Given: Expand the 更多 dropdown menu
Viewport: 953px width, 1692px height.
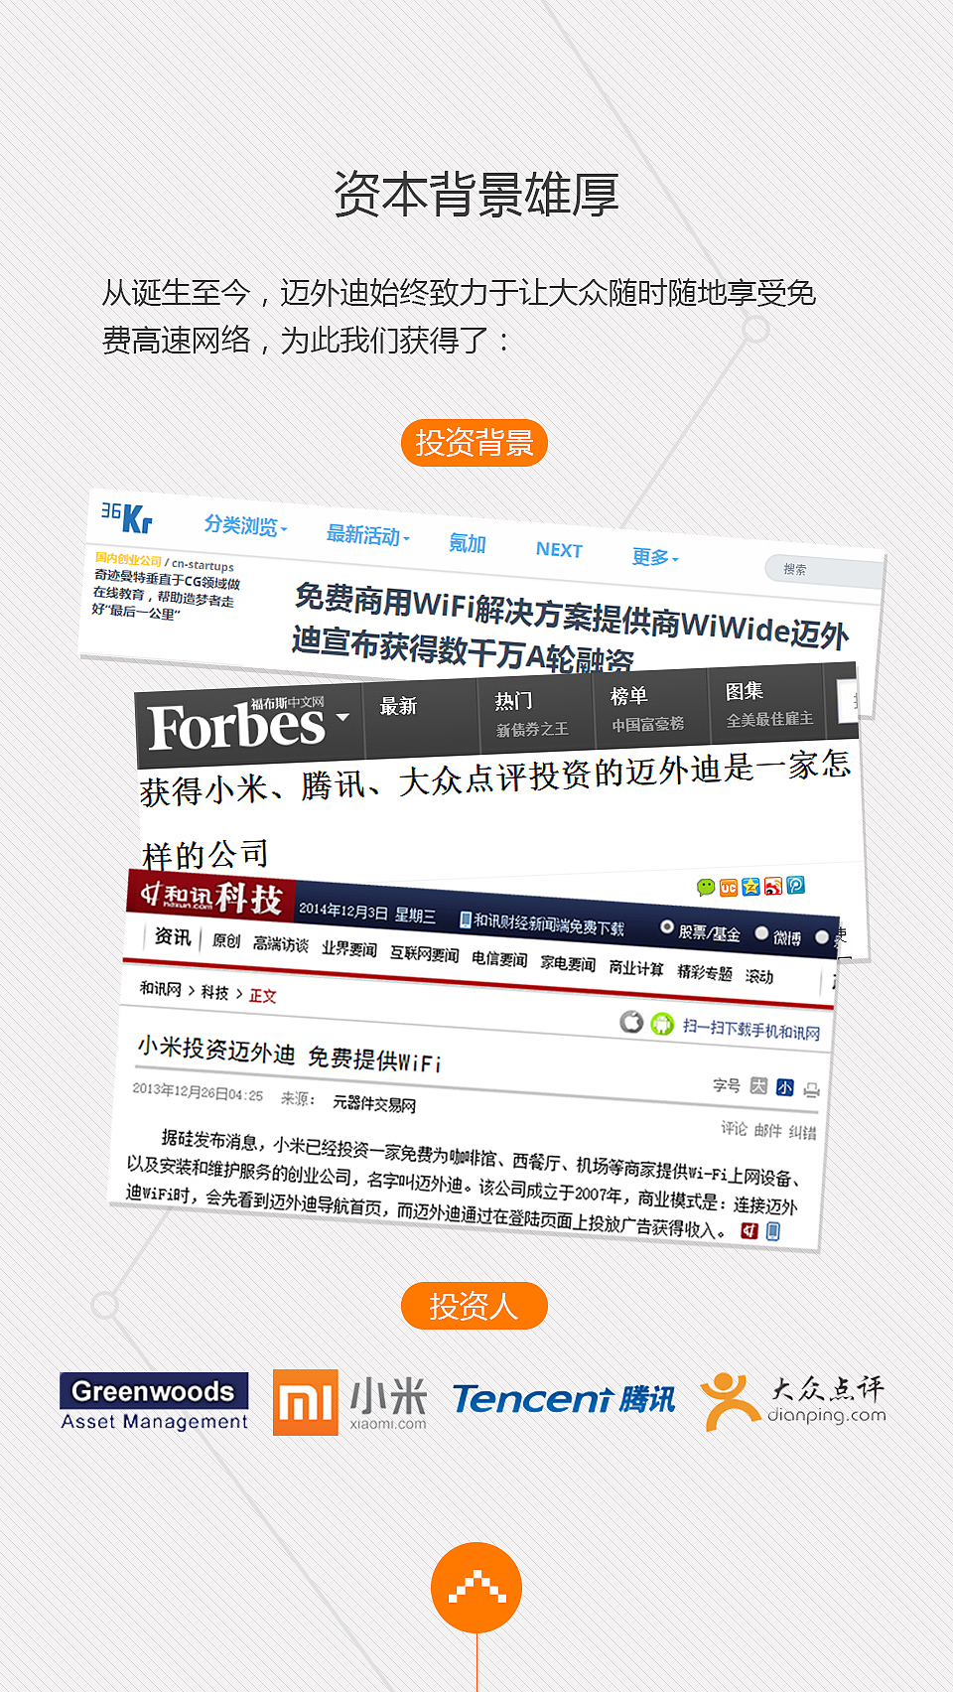Looking at the screenshot, I should point(655,557).
